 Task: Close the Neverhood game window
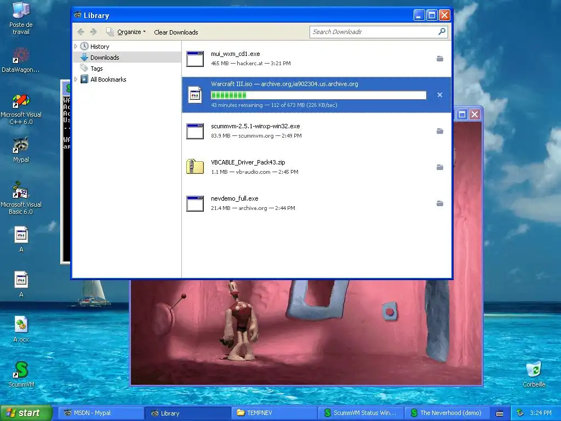(475, 114)
